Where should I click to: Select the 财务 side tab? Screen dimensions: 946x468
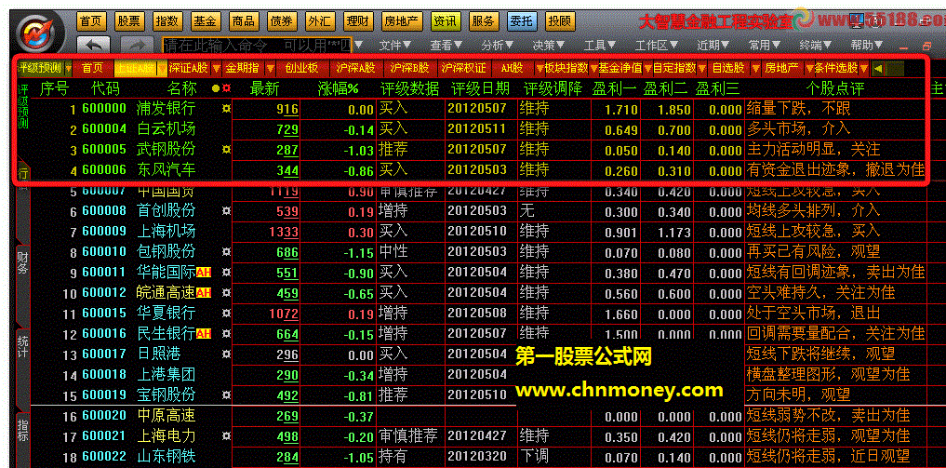[x=22, y=261]
